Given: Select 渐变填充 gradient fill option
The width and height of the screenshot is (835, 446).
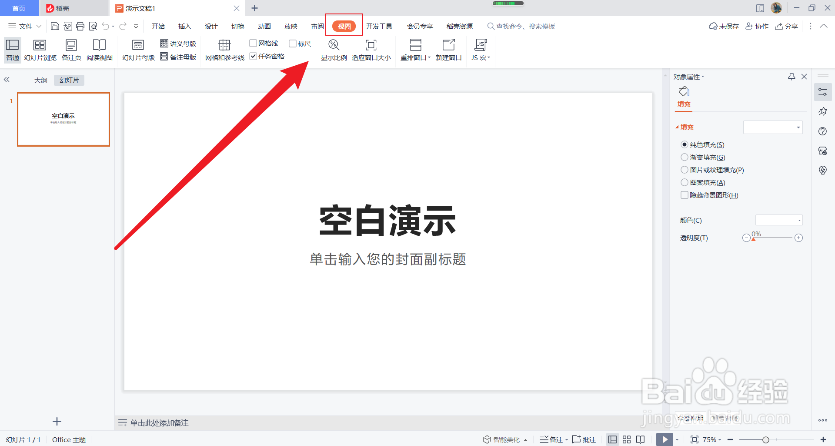Looking at the screenshot, I should [684, 157].
